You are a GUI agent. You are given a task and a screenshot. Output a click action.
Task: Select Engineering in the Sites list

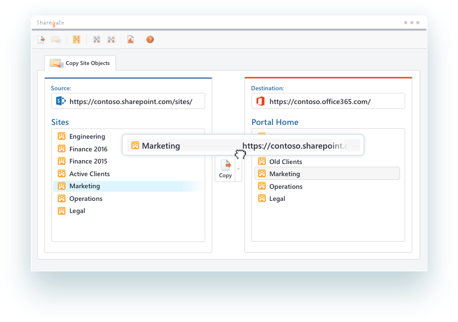87,137
